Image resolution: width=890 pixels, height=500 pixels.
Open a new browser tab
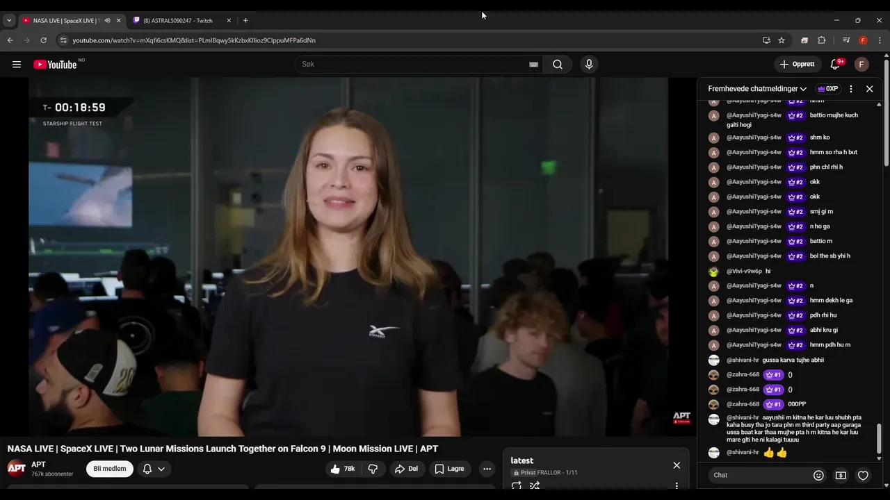245,21
